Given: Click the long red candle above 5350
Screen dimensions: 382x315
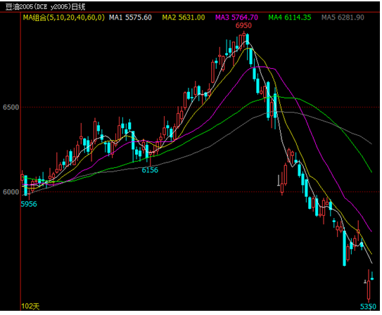Looking at the screenshot, I should point(369,285).
